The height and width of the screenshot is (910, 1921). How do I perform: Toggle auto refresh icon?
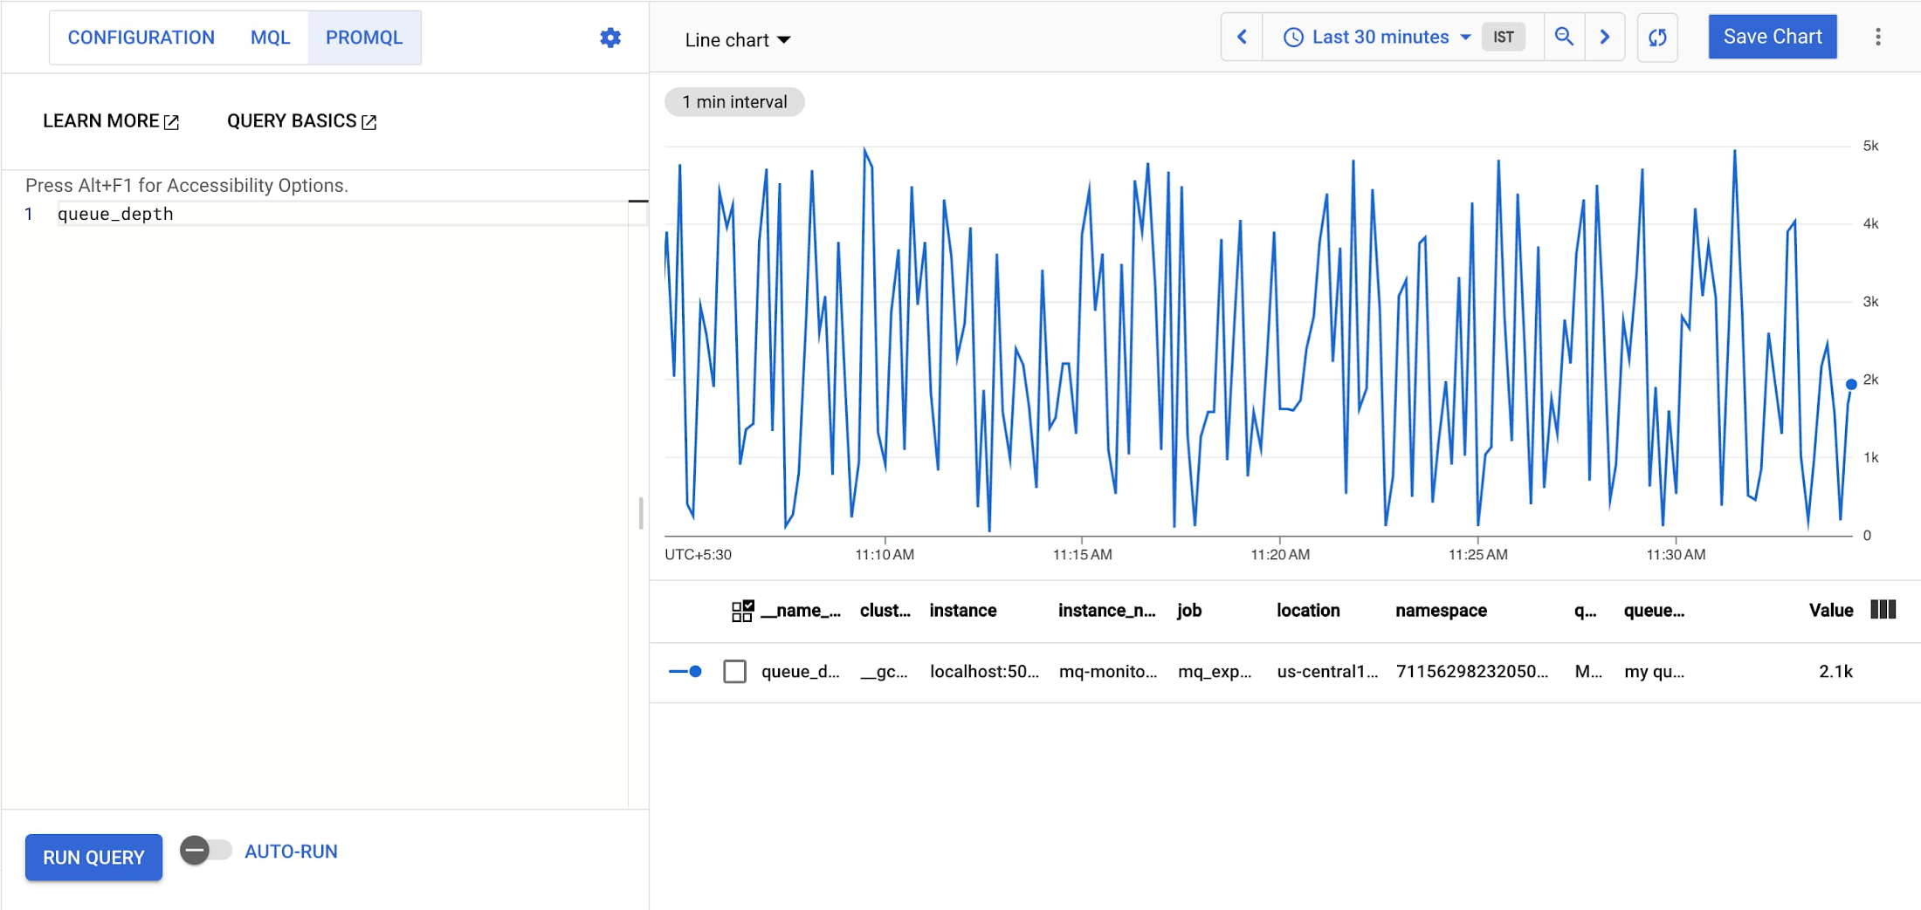[x=1657, y=38]
